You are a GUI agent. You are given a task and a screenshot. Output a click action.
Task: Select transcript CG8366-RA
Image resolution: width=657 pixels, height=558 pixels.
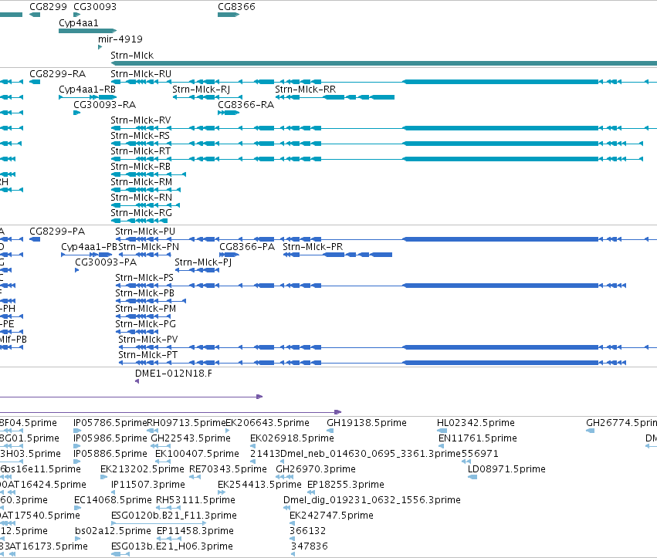[x=246, y=105]
